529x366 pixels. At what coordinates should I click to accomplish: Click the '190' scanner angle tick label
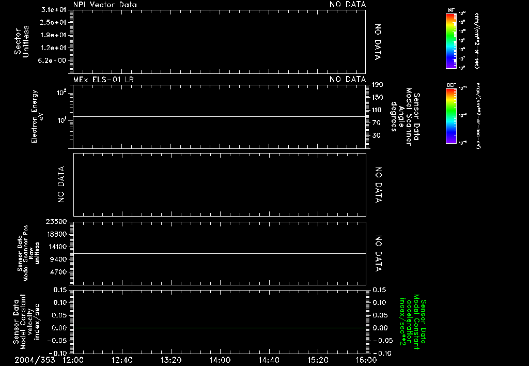pos(378,85)
